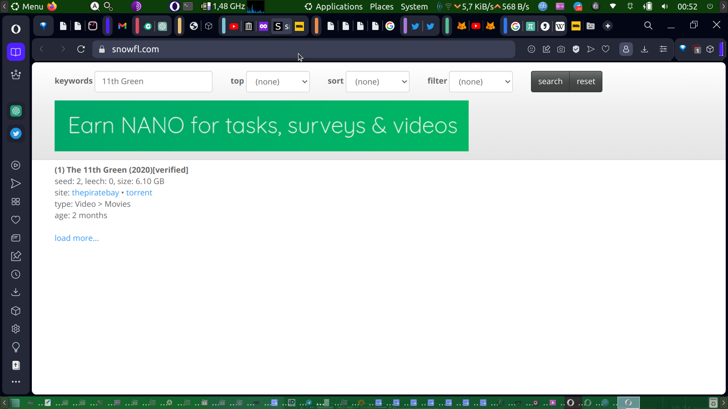Follow the thepiratebay site link
728x409 pixels.
(95, 193)
